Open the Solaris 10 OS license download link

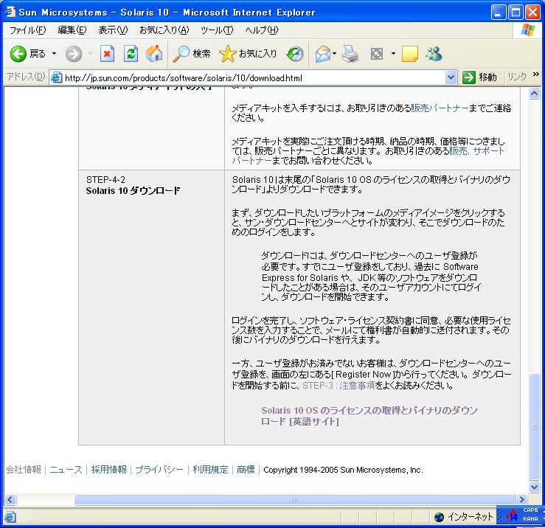[x=369, y=416]
